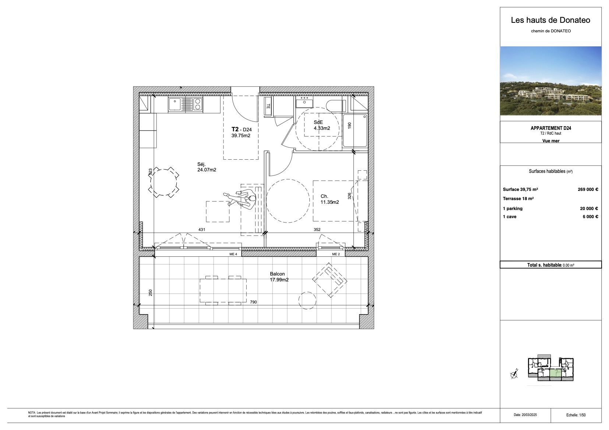Click the '1 parking' label

tap(513, 209)
